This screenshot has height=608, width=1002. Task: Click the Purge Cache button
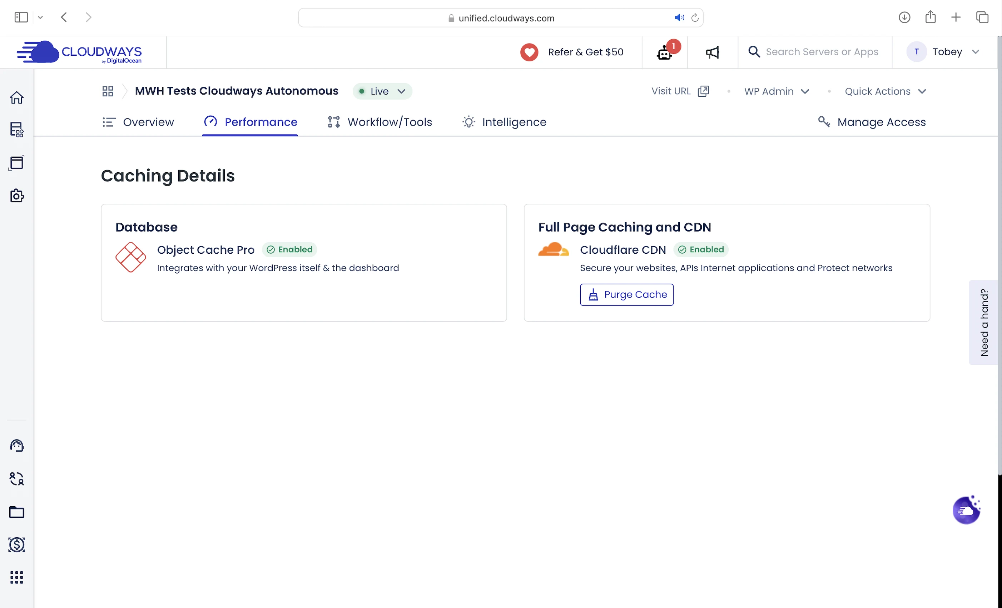tap(626, 294)
